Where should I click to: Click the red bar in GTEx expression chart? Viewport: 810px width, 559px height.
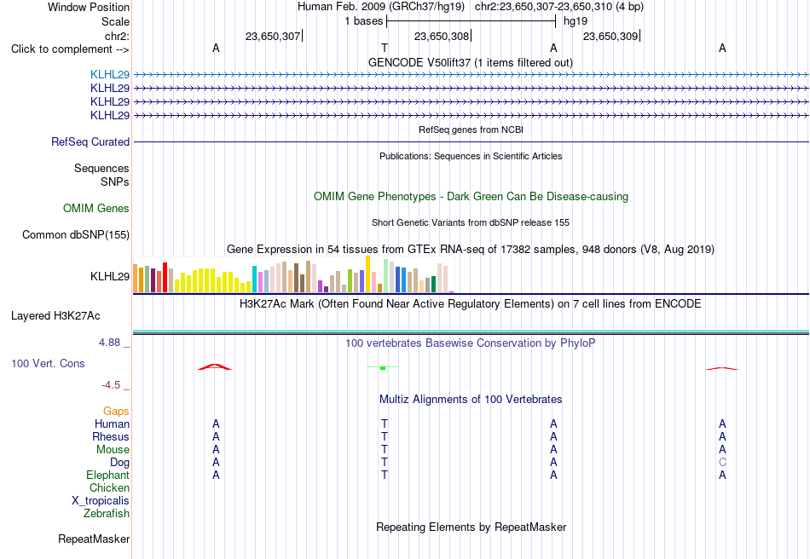[165, 278]
